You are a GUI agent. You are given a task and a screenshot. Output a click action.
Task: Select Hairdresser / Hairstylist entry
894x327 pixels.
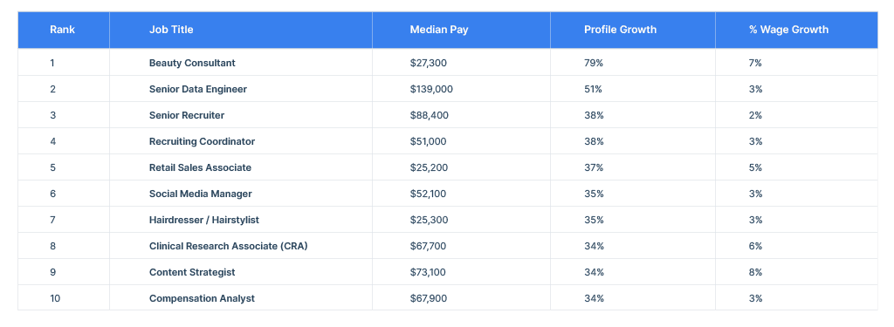[x=204, y=220]
